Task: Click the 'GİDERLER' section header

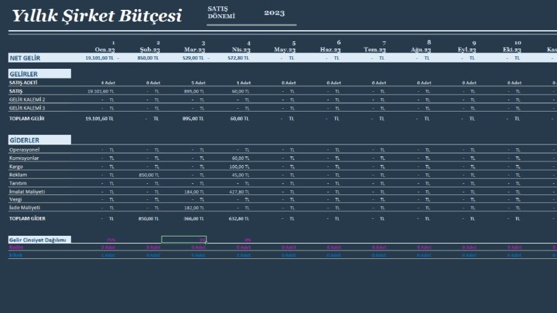Action: coord(39,140)
